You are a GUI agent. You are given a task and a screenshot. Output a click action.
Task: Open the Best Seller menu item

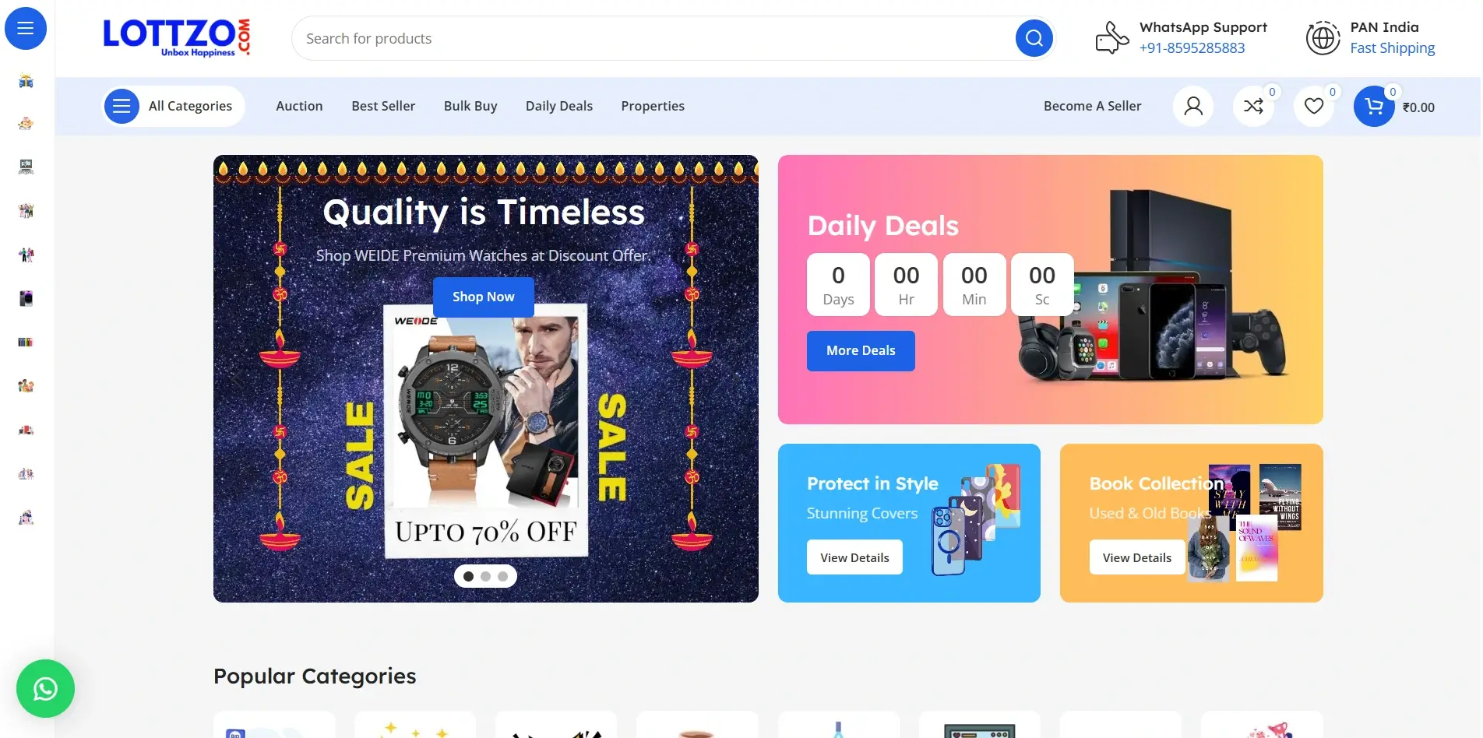tap(383, 106)
